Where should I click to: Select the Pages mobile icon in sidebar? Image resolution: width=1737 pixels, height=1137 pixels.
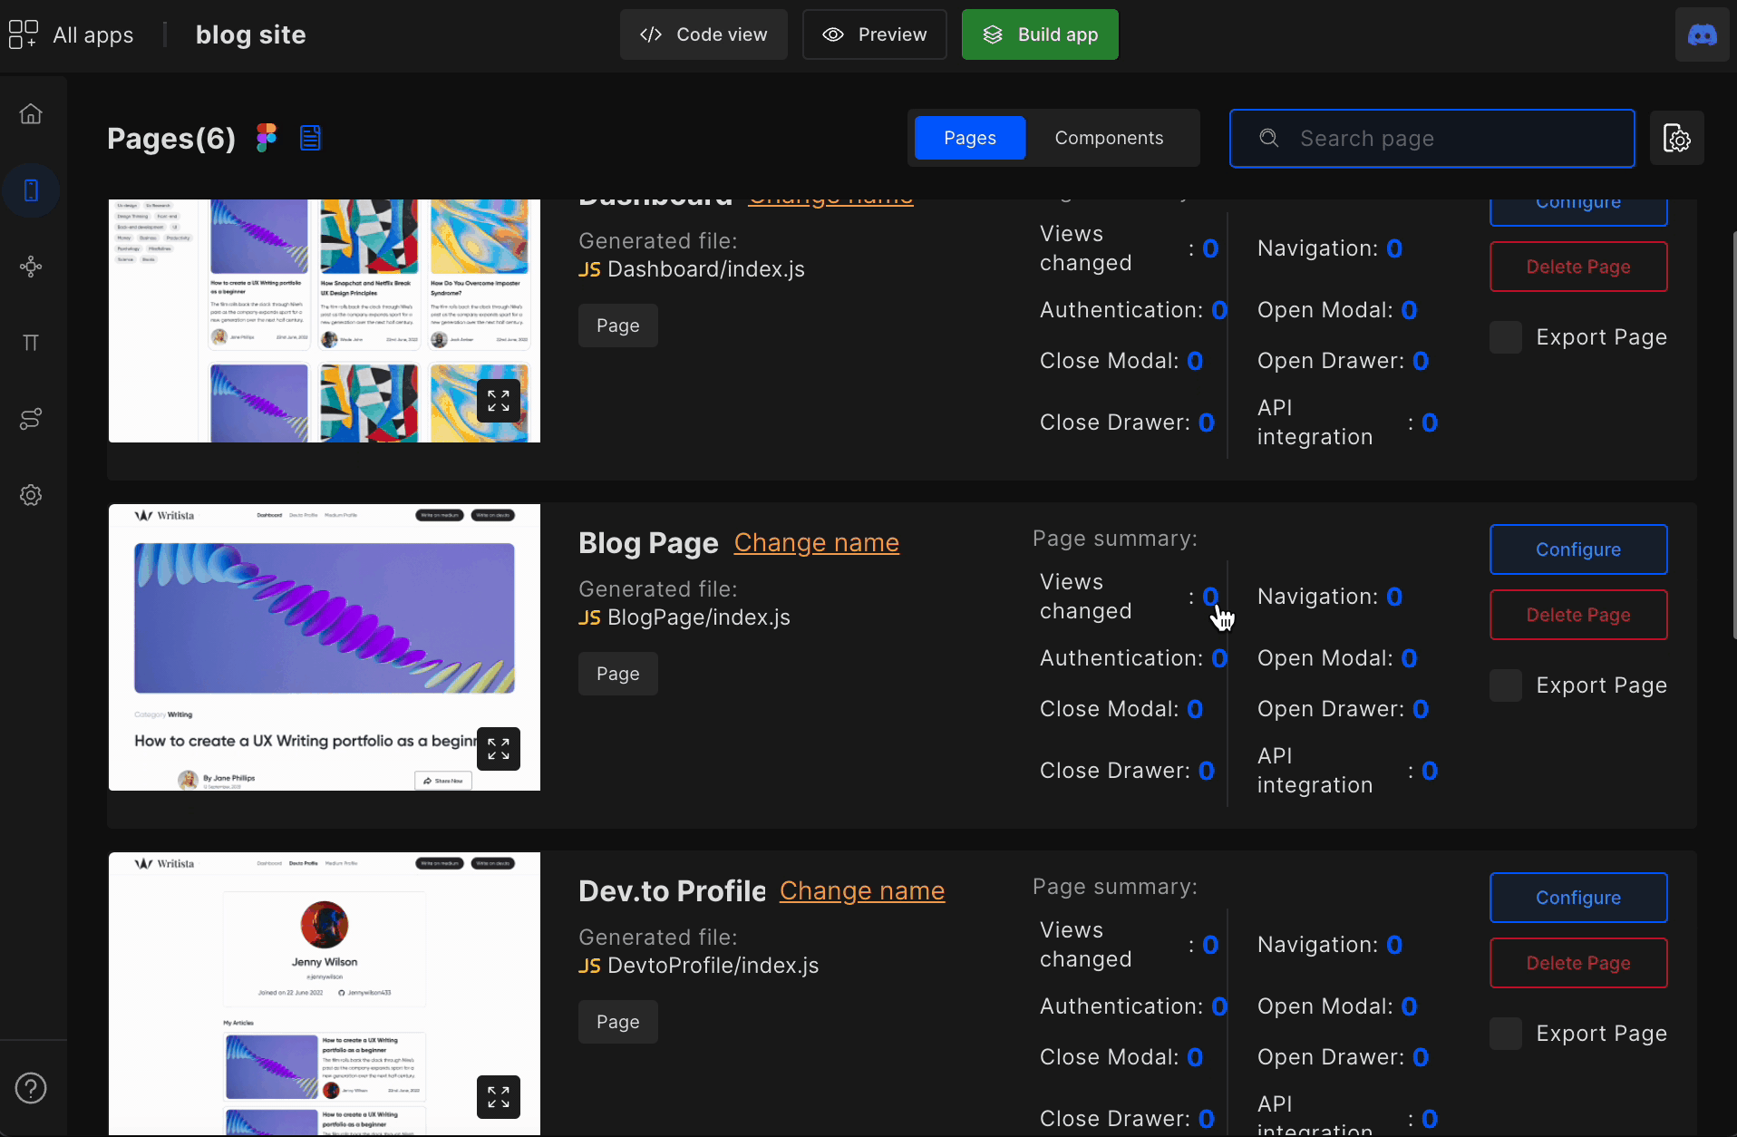pyautogui.click(x=31, y=190)
